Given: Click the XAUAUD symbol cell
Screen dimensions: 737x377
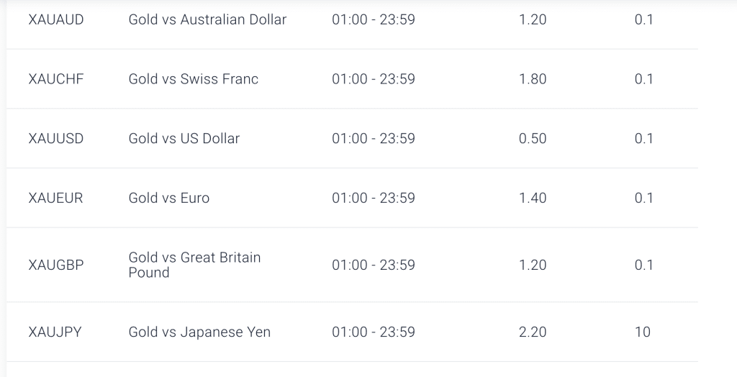Looking at the screenshot, I should tap(56, 19).
